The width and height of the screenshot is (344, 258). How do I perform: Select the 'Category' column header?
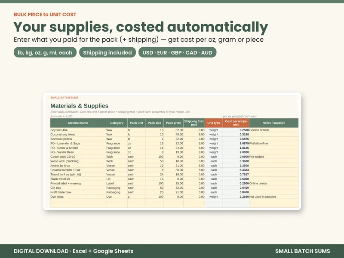click(x=117, y=123)
